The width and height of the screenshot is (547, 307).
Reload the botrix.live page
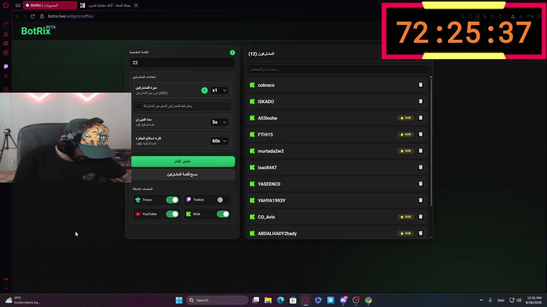coord(32,16)
